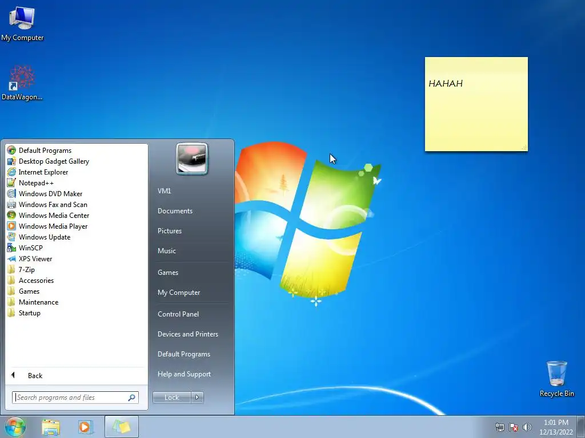Open My Computer from the Start menu pane

click(x=179, y=293)
